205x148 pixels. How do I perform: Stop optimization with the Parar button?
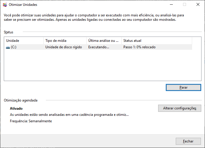183,87
